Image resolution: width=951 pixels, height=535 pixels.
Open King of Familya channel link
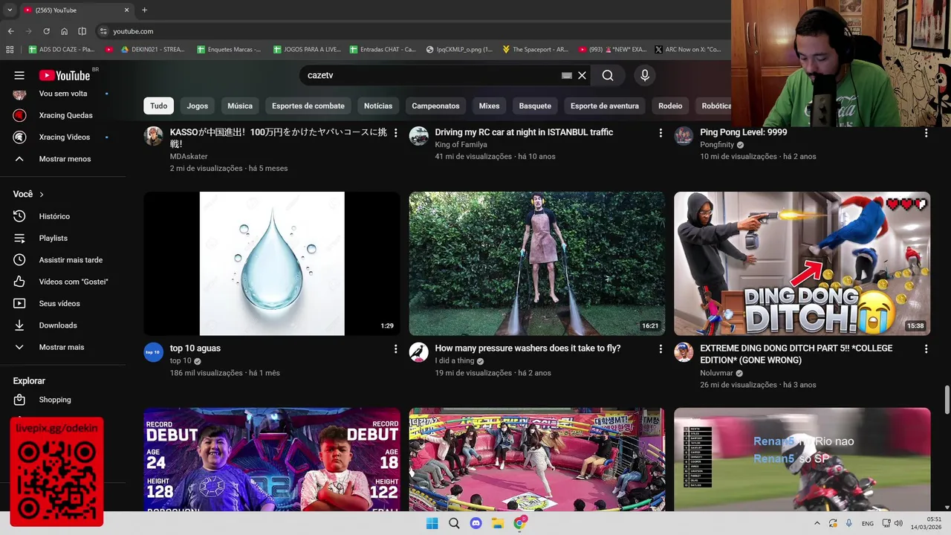[461, 145]
